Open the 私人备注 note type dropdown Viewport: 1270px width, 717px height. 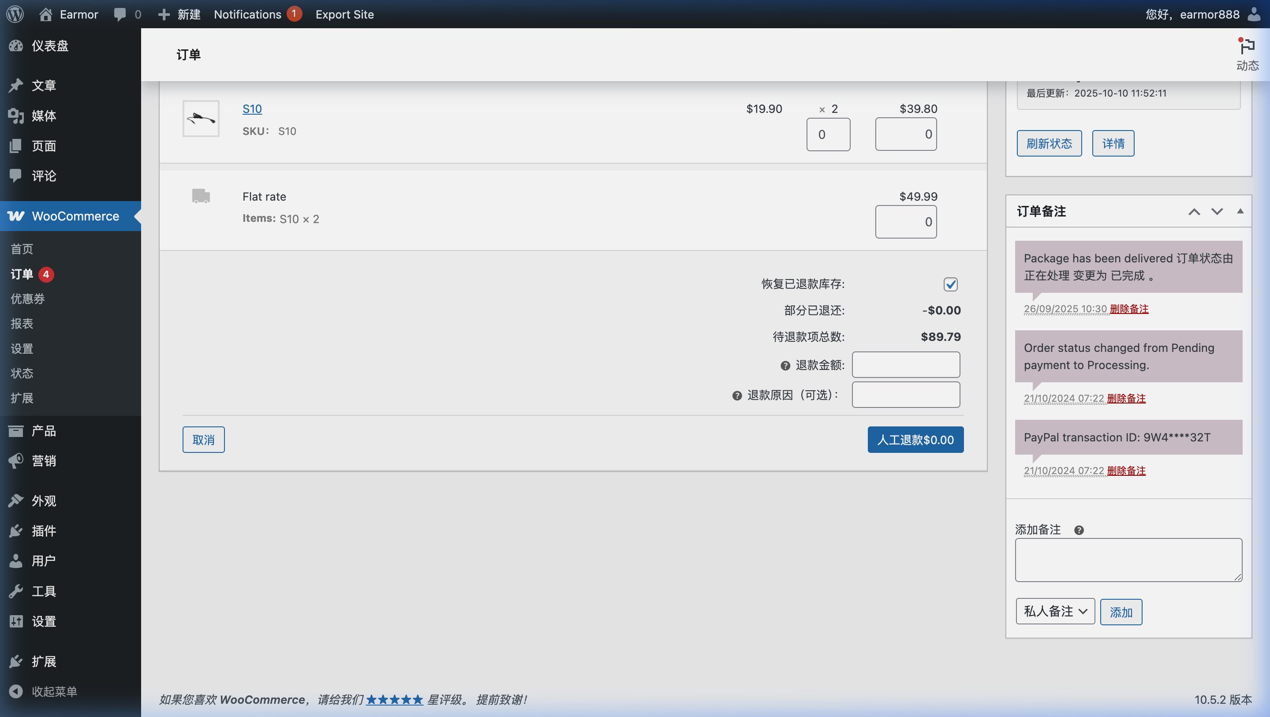[x=1055, y=612]
